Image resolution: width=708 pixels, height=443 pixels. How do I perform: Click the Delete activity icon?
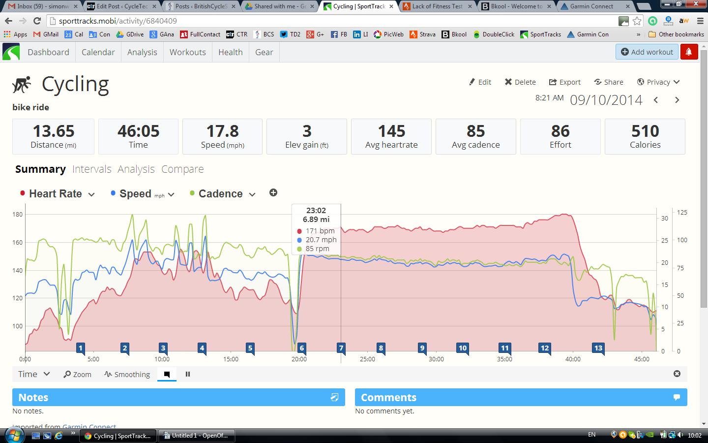(x=520, y=82)
